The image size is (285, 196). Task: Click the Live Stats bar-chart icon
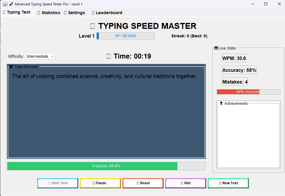tap(216, 48)
